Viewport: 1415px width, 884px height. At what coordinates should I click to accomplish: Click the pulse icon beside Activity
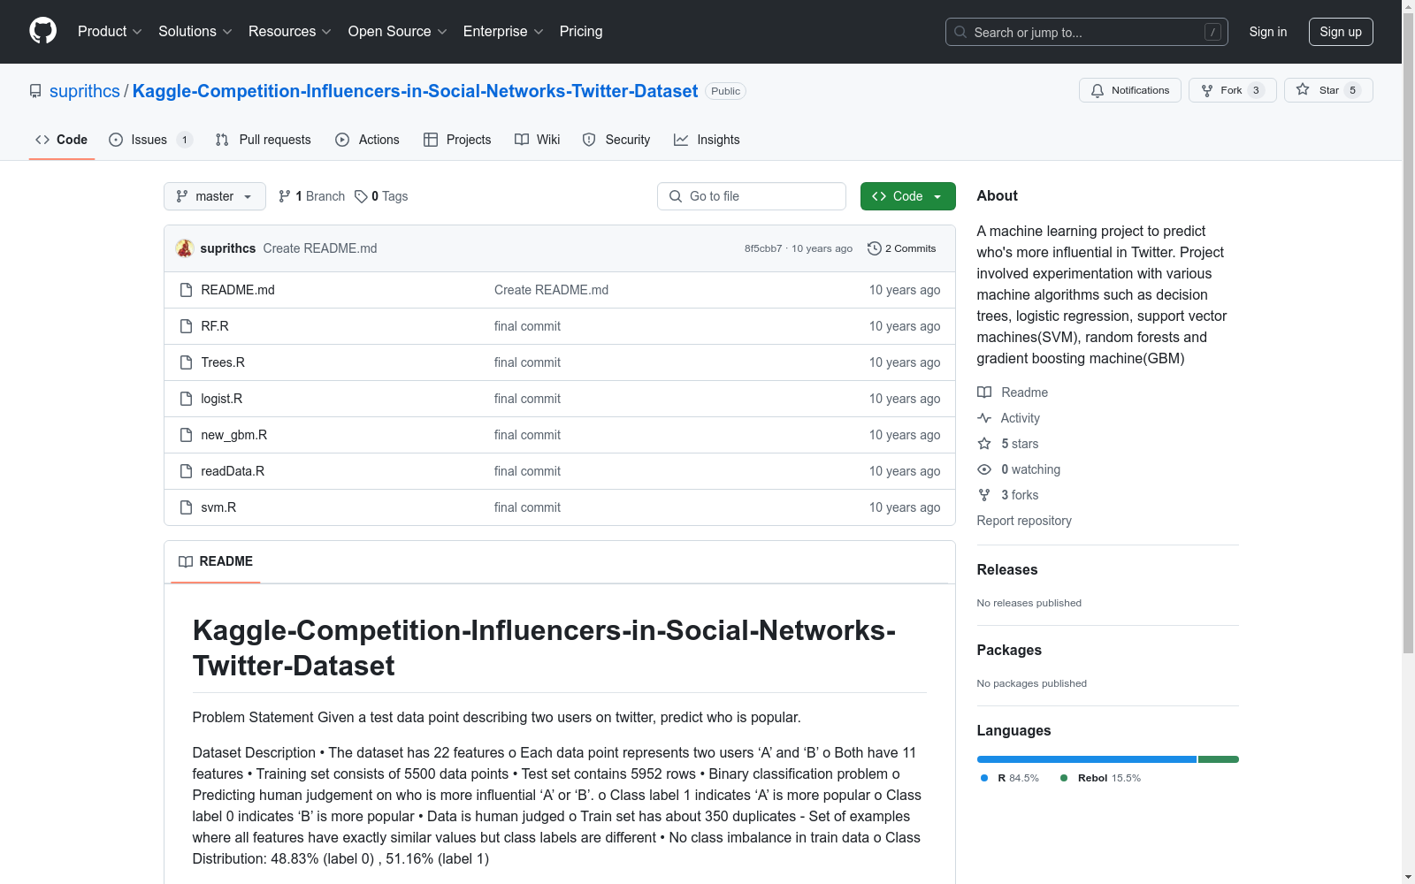point(984,418)
